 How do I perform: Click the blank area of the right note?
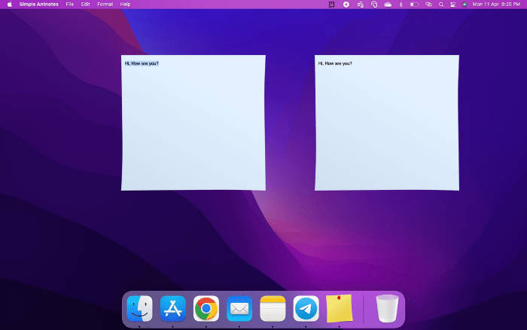point(387,130)
